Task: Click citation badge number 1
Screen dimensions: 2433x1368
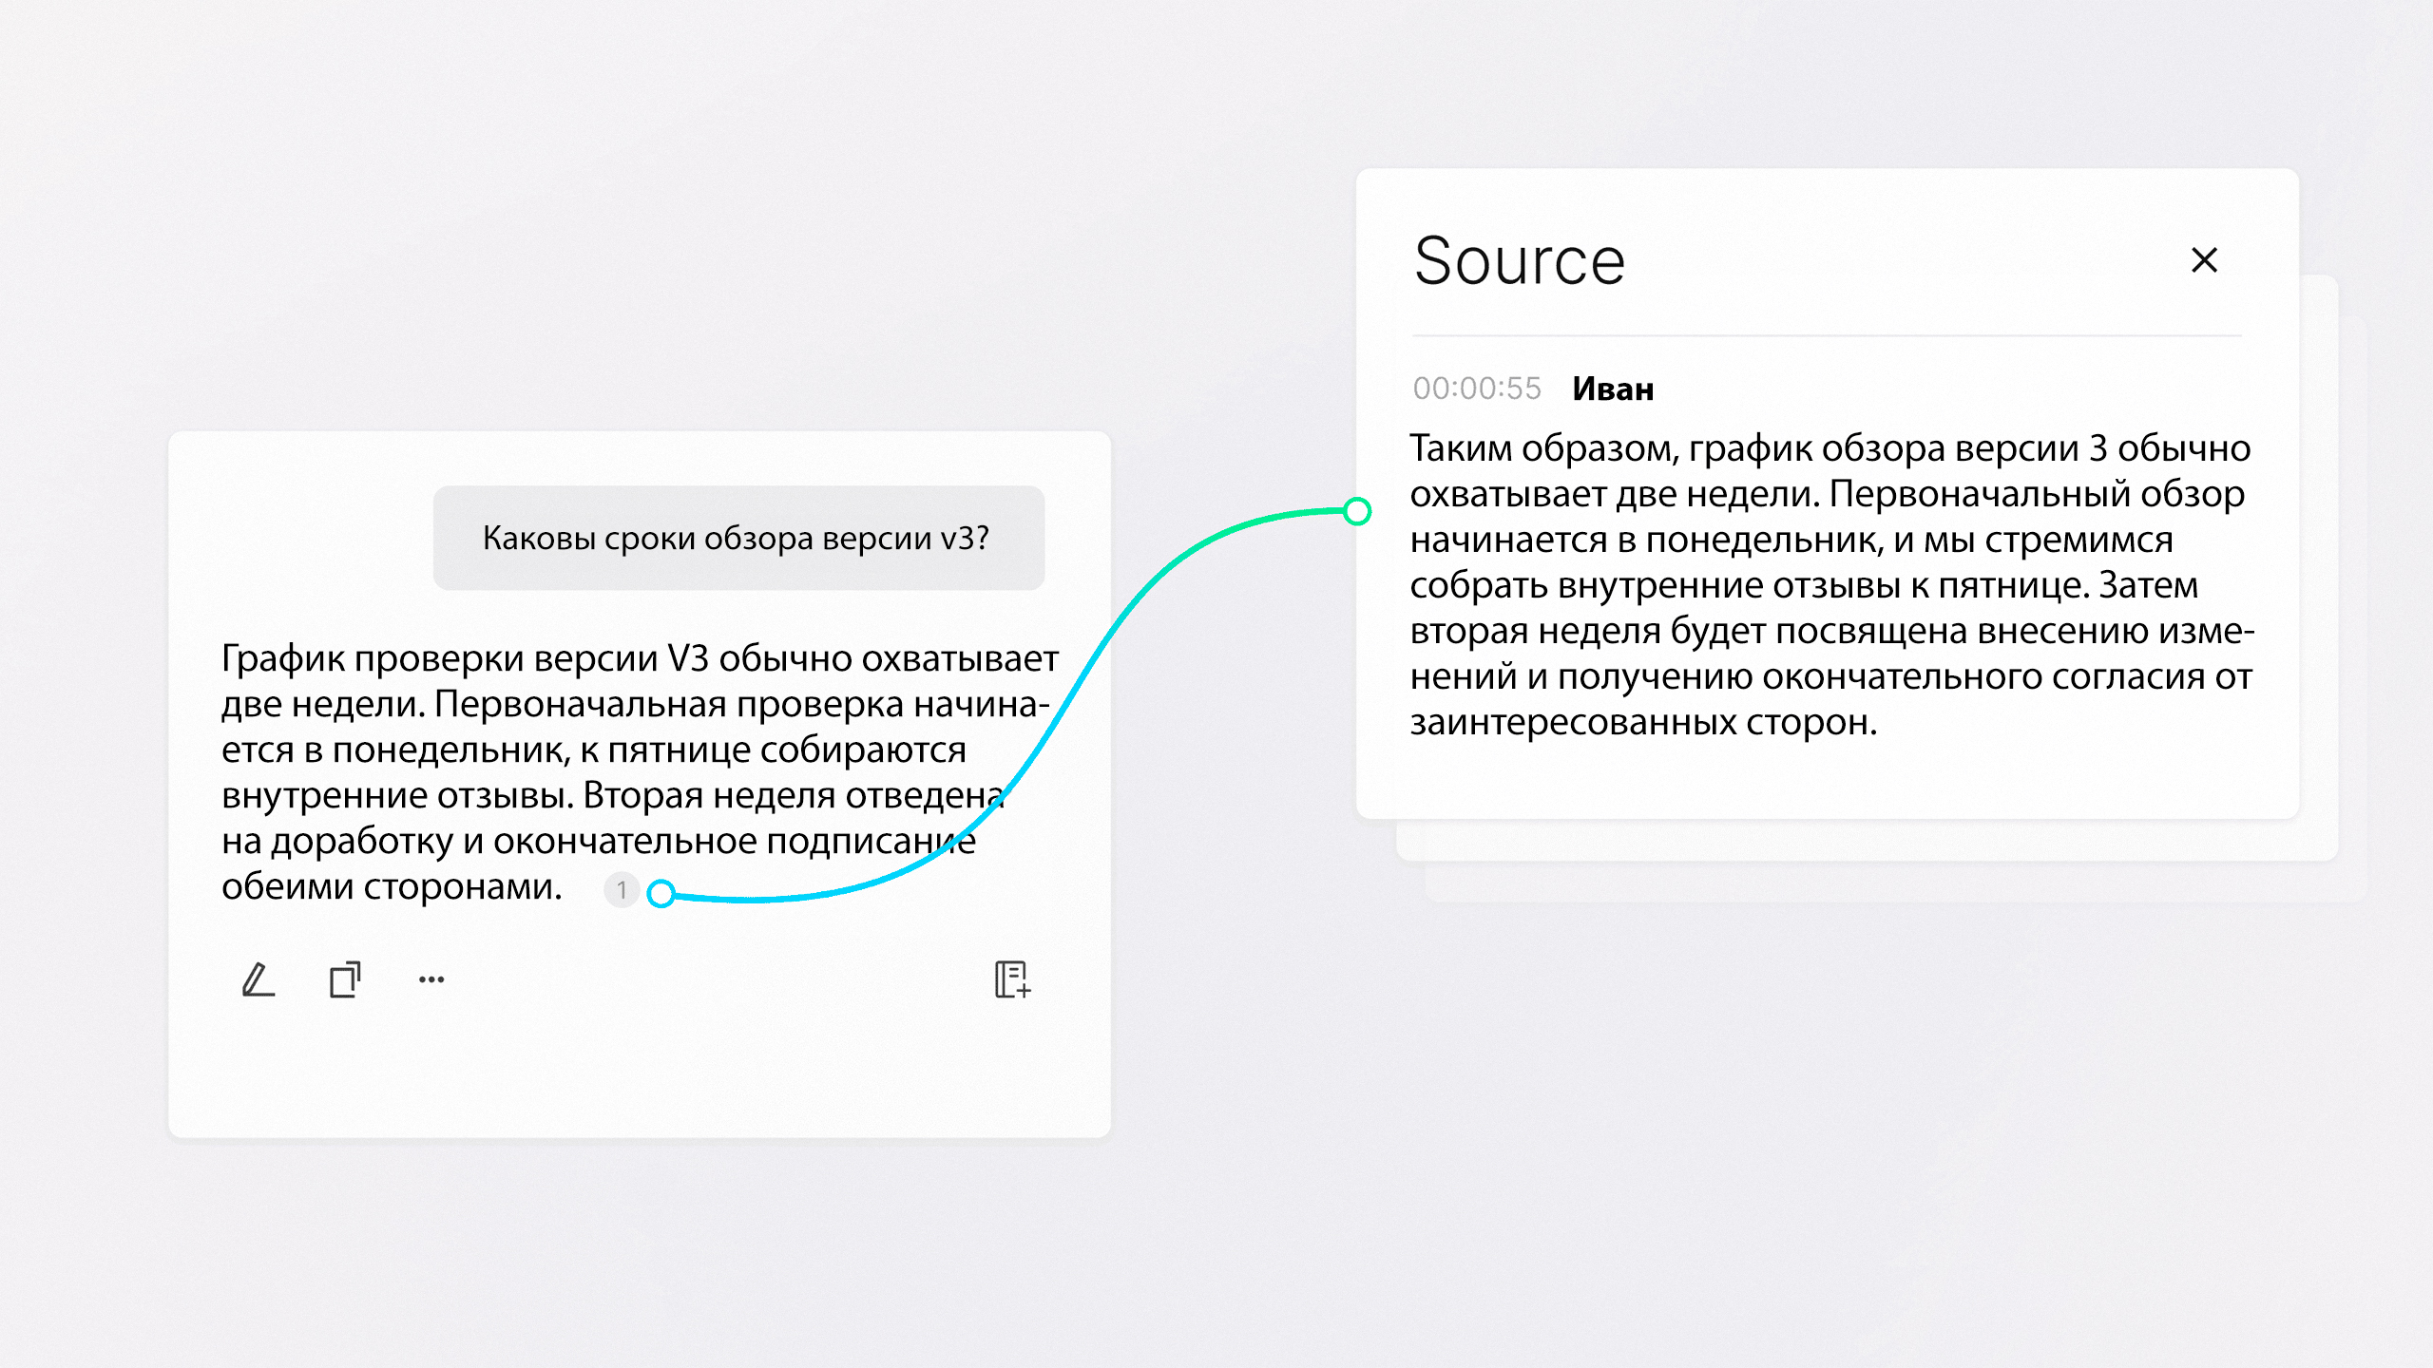Action: tap(622, 890)
